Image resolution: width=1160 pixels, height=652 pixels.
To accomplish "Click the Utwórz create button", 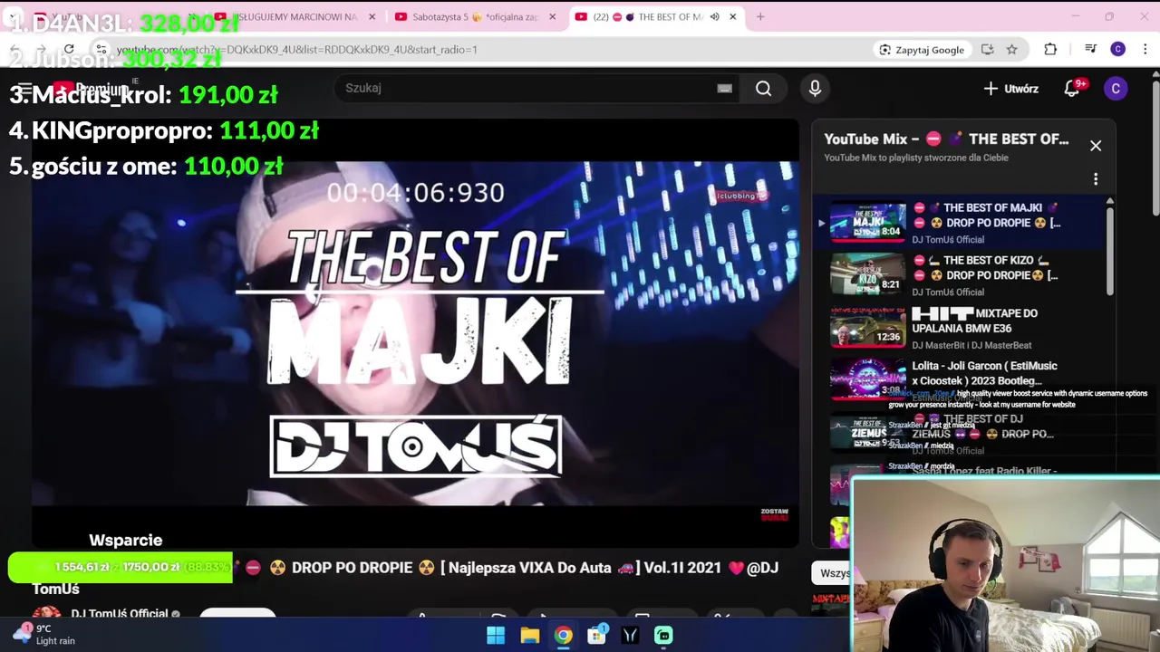I will tap(1010, 89).
